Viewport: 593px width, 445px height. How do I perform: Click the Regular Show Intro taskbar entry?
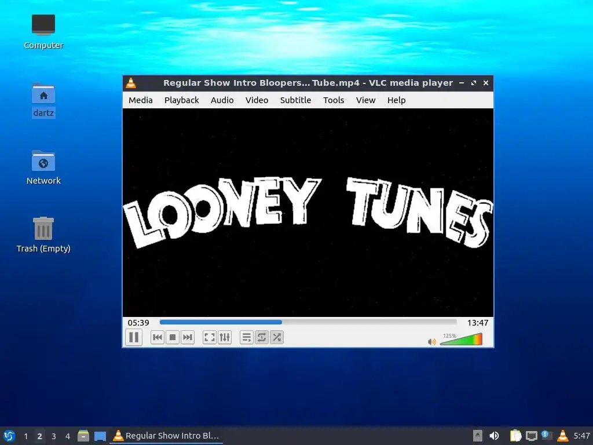point(166,436)
